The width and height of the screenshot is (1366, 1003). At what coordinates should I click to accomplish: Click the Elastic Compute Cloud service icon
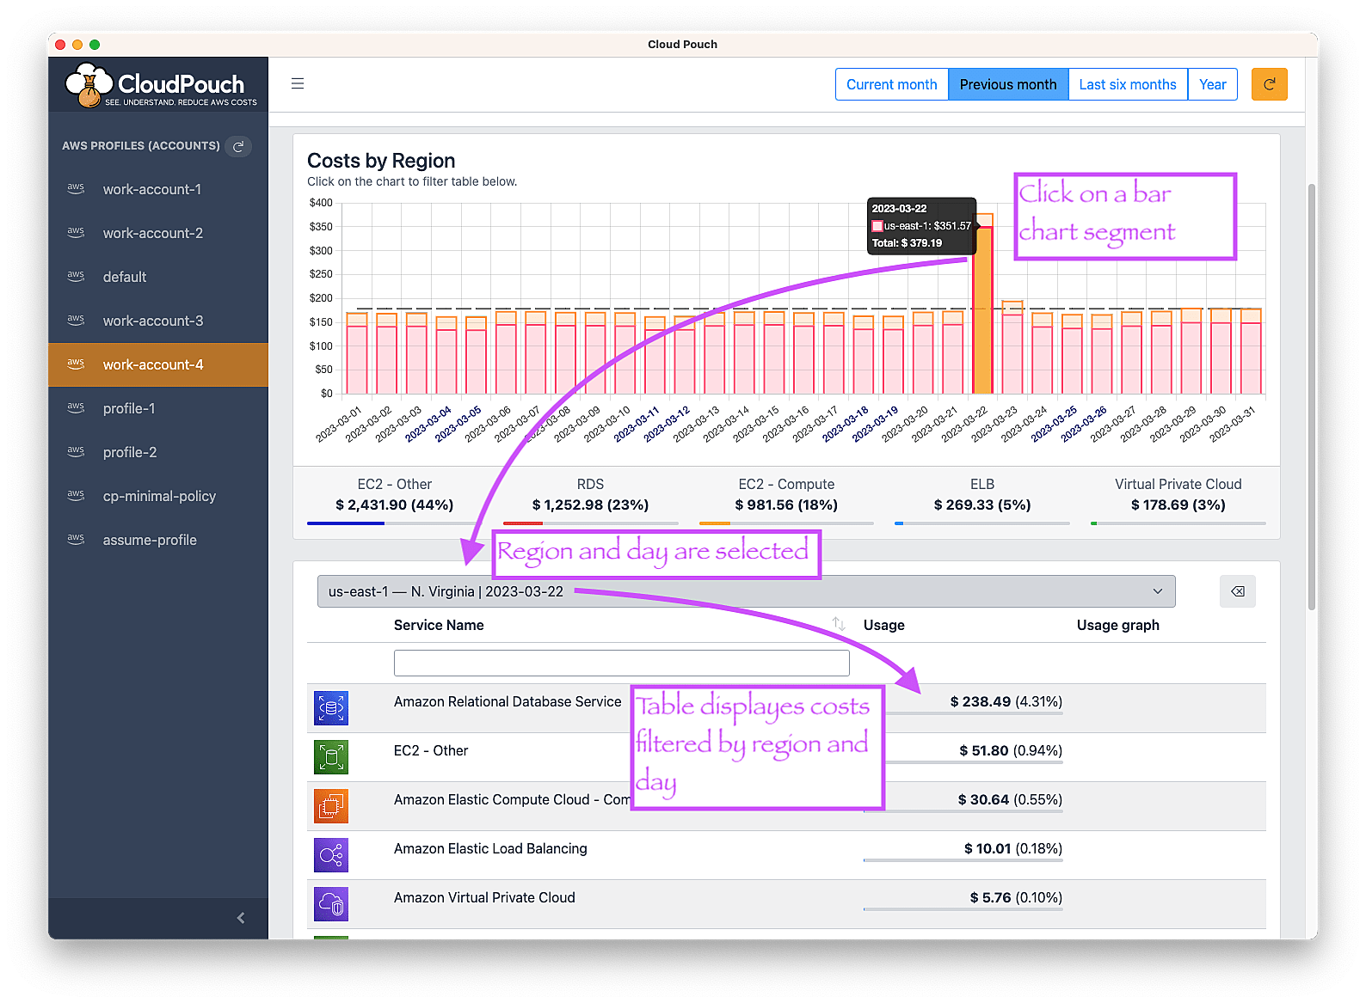[x=331, y=806]
